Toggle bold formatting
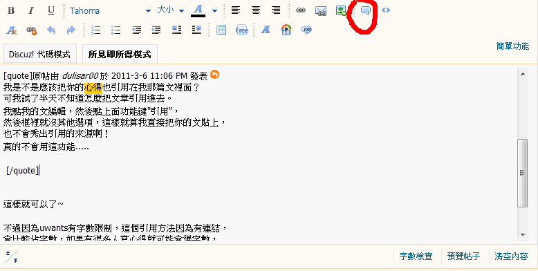 point(11,10)
